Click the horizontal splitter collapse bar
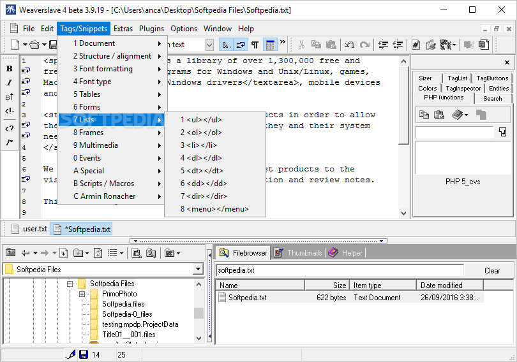The width and height of the screenshot is (517, 362). tap(258, 241)
